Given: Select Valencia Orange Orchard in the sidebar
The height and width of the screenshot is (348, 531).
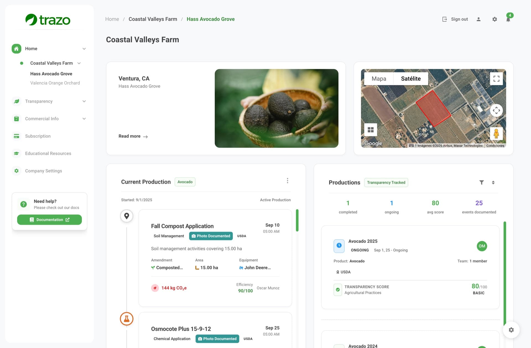Looking at the screenshot, I should coord(55,83).
